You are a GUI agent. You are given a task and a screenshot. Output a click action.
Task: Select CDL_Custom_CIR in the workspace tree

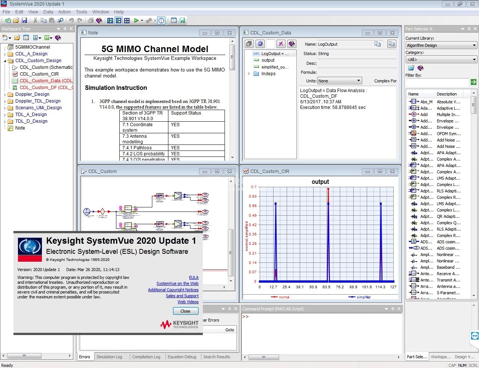coord(39,74)
